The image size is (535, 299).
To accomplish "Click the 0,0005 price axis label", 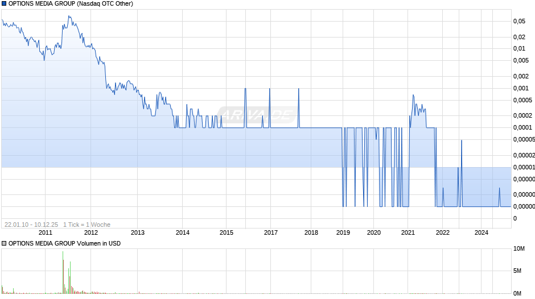I will [x=522, y=100].
